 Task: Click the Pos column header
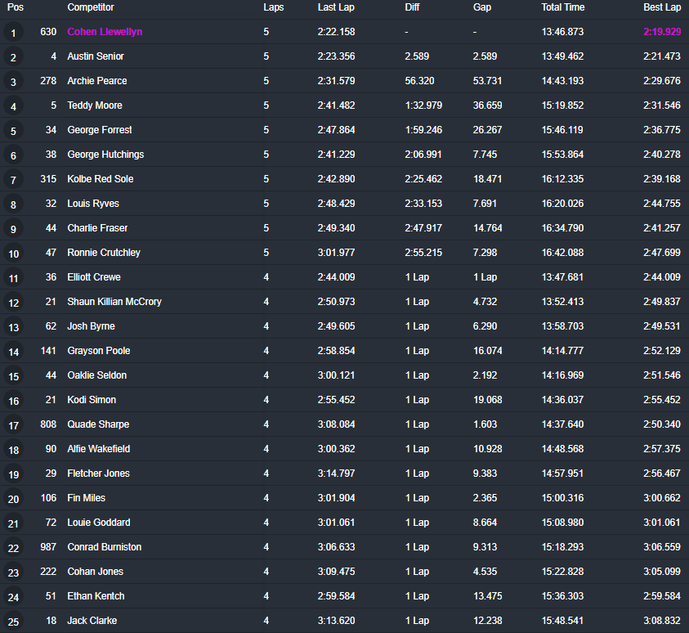pos(16,7)
